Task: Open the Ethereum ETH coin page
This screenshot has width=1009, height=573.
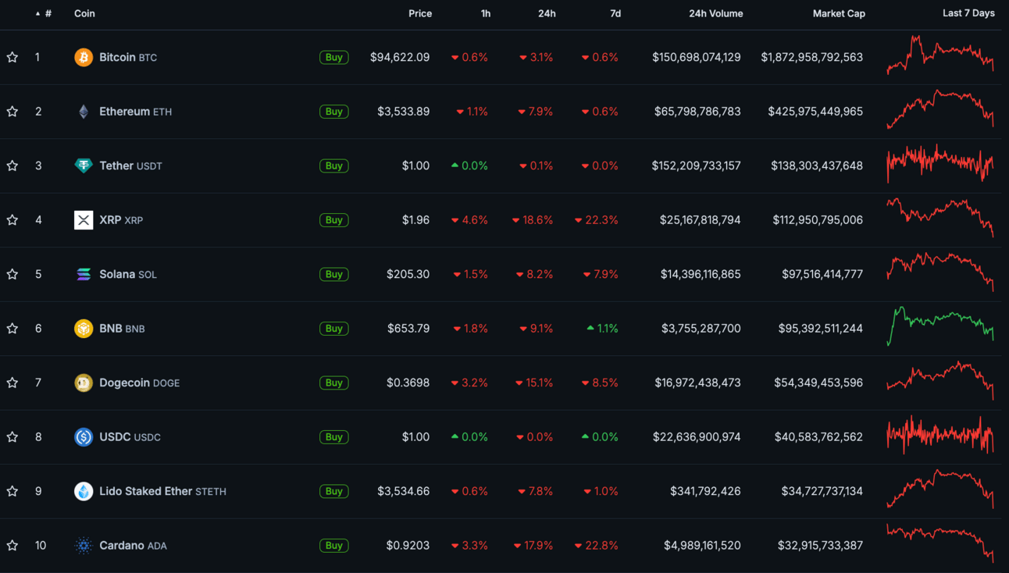Action: 136,112
